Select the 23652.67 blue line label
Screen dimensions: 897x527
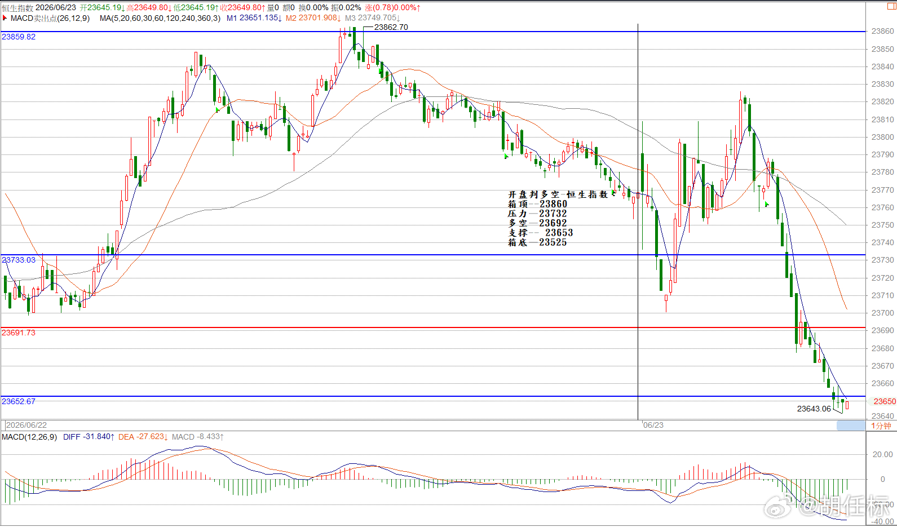click(19, 401)
